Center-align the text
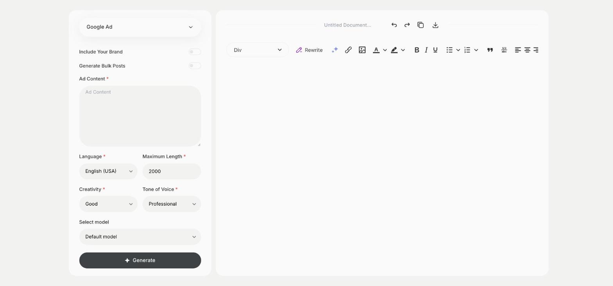The height and width of the screenshot is (286, 613). point(527,50)
